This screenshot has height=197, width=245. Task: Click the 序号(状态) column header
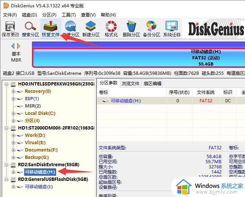[179, 92]
